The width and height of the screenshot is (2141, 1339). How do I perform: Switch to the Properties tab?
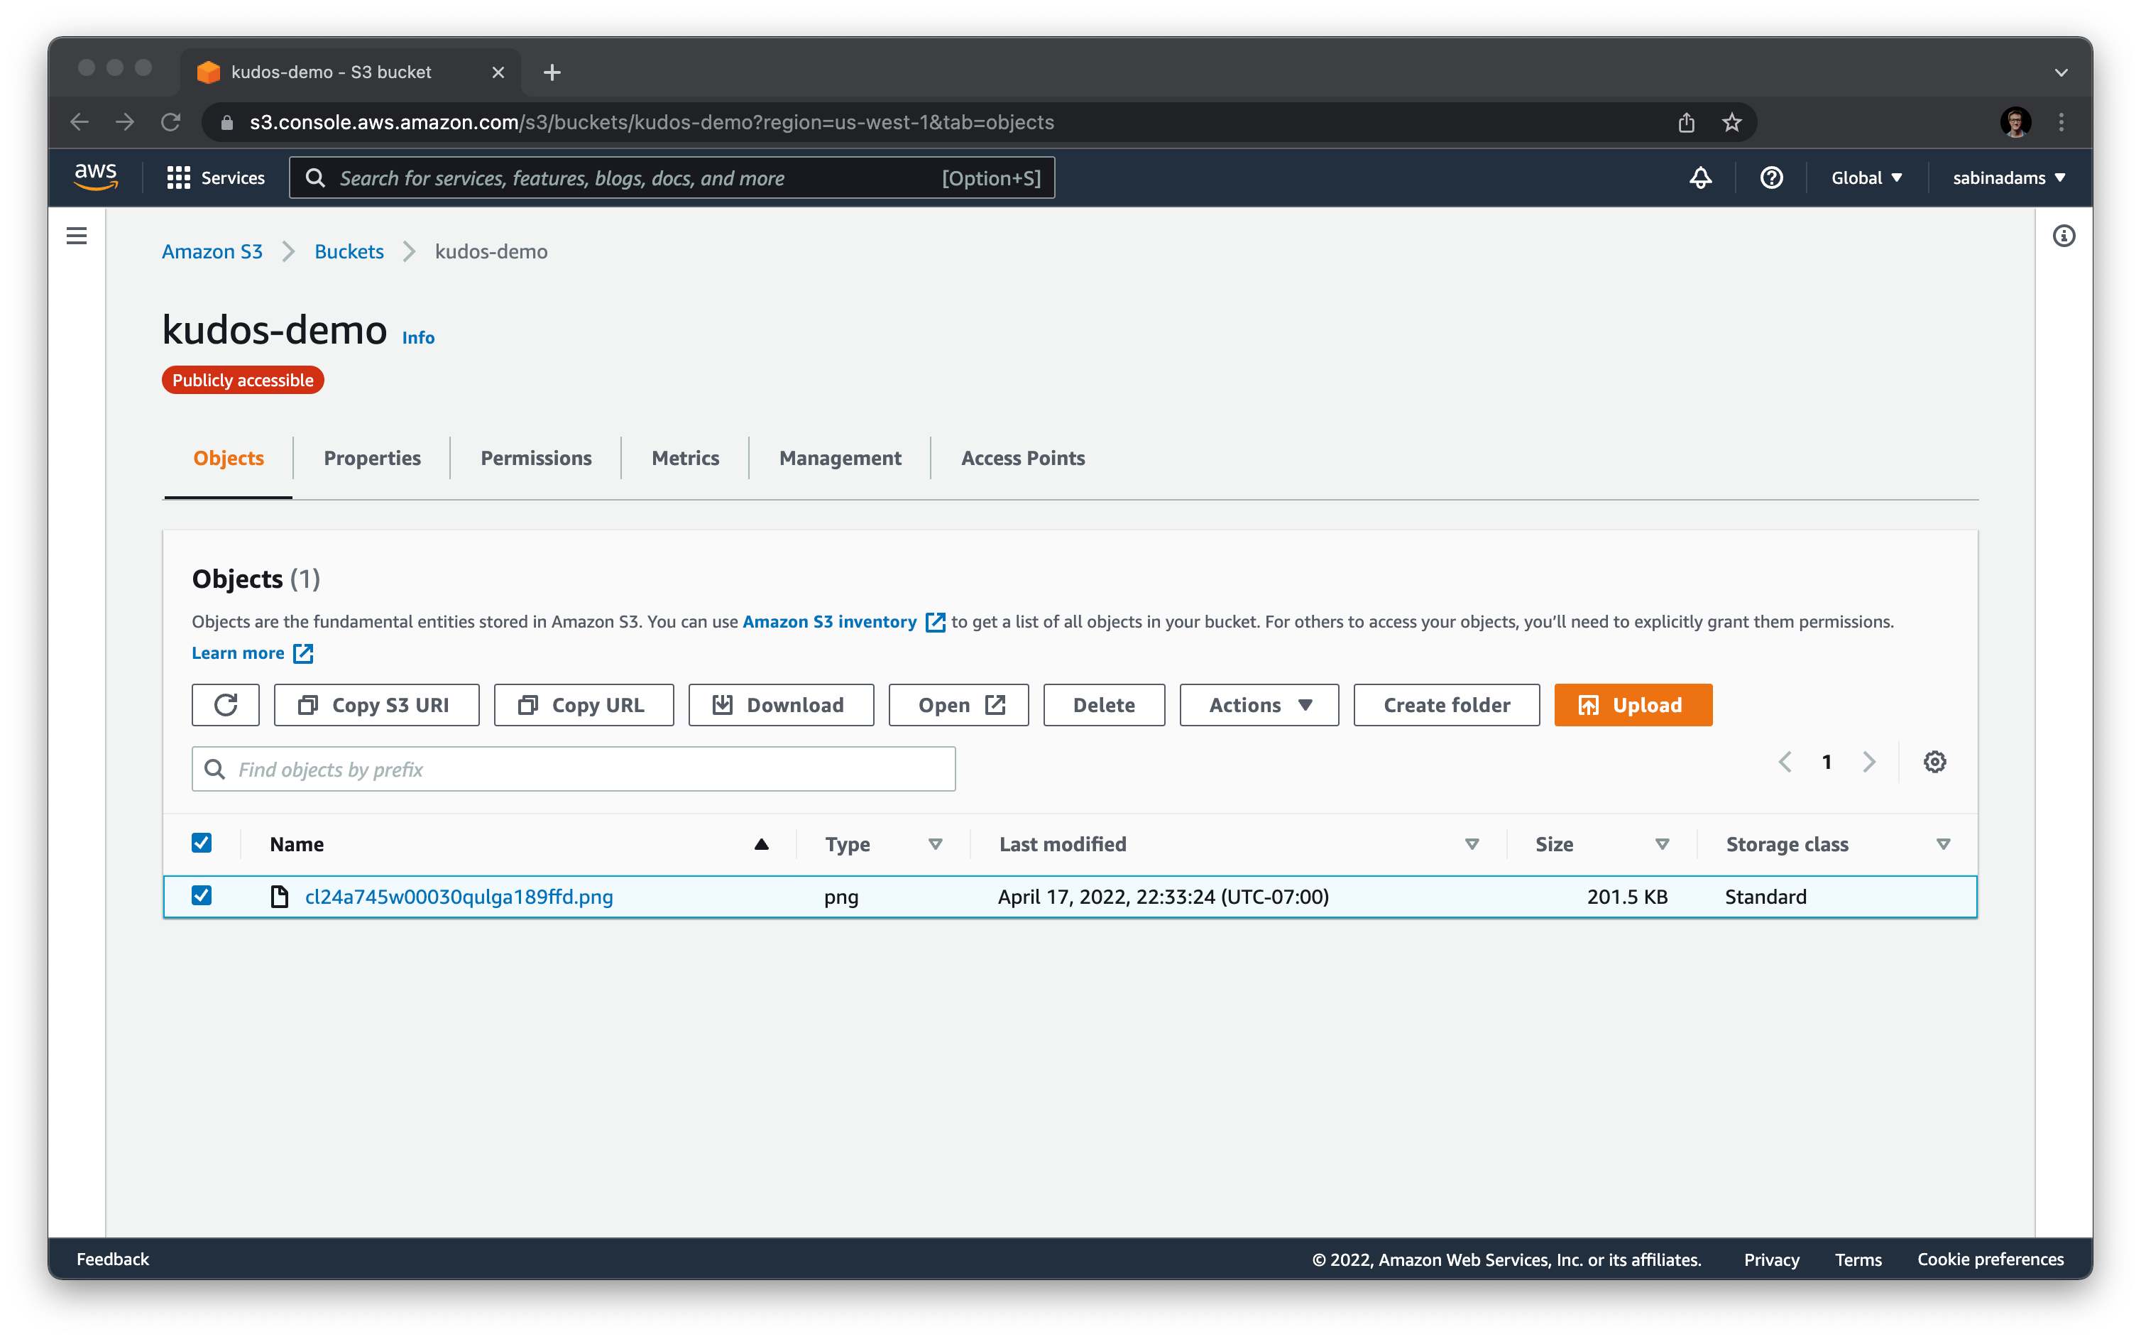[x=372, y=458]
